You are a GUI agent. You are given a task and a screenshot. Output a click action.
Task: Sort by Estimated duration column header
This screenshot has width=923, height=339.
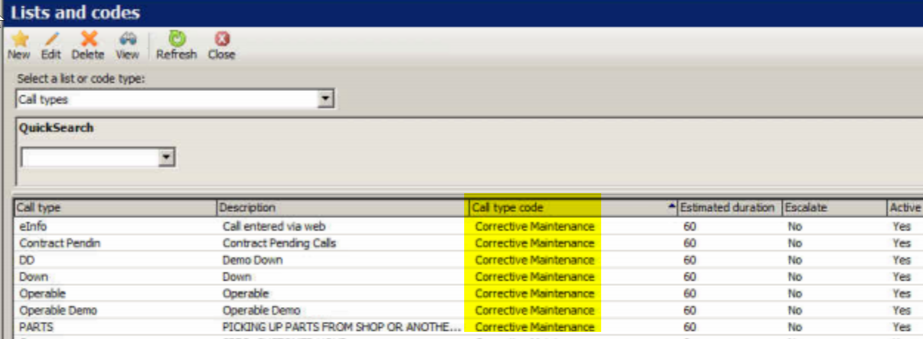[x=729, y=208]
